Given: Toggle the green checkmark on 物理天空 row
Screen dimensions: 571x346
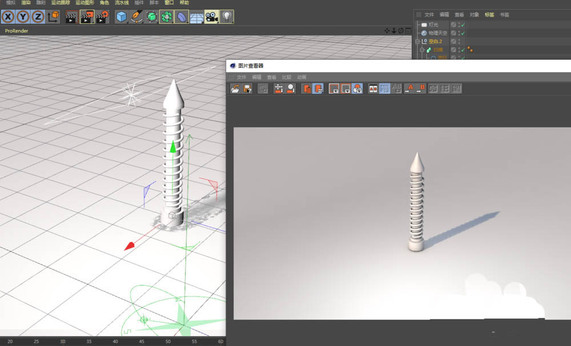Looking at the screenshot, I should 463,34.
